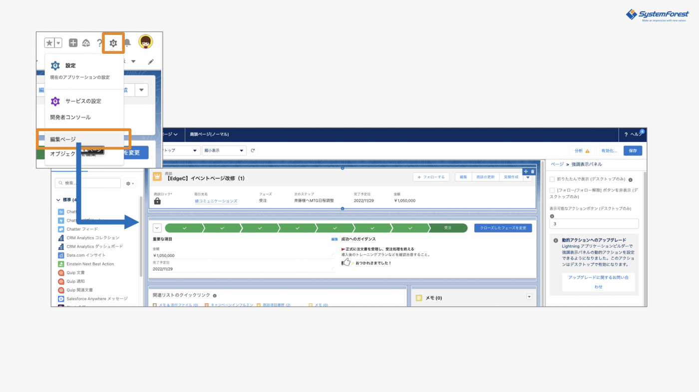The height and width of the screenshot is (392, 699).
Task: Click the info icon beside 関連リストのクイックリンク
Action: [x=215, y=295]
